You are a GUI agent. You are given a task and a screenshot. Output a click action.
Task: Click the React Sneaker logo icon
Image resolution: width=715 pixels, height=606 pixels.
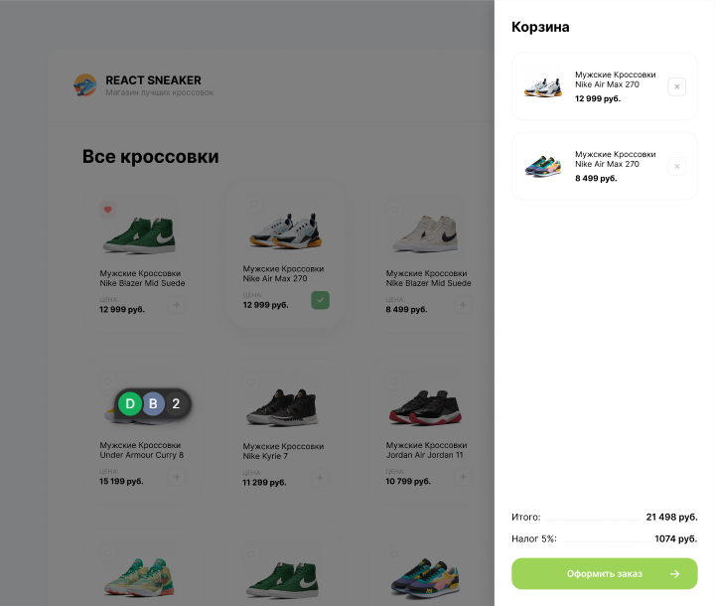(x=85, y=85)
